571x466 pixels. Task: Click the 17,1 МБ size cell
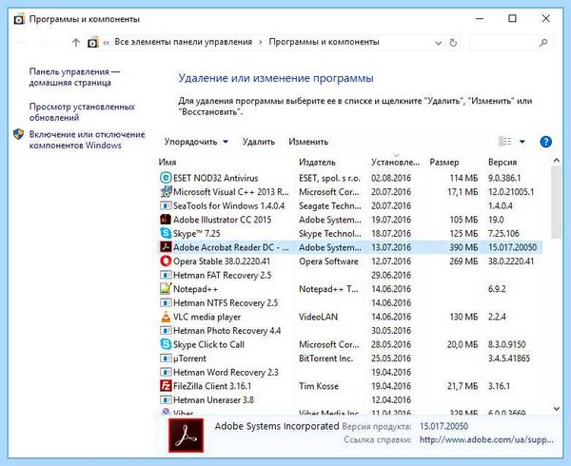463,192
